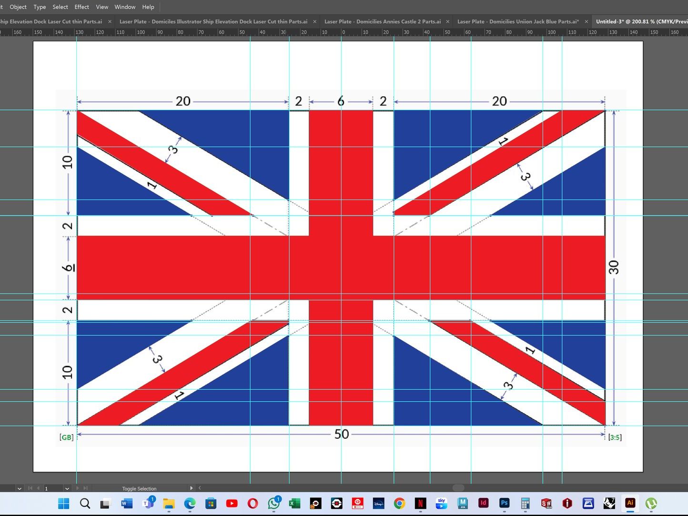Switch to the Untitled-3 document tab
The width and height of the screenshot is (688, 516).
tap(638, 21)
